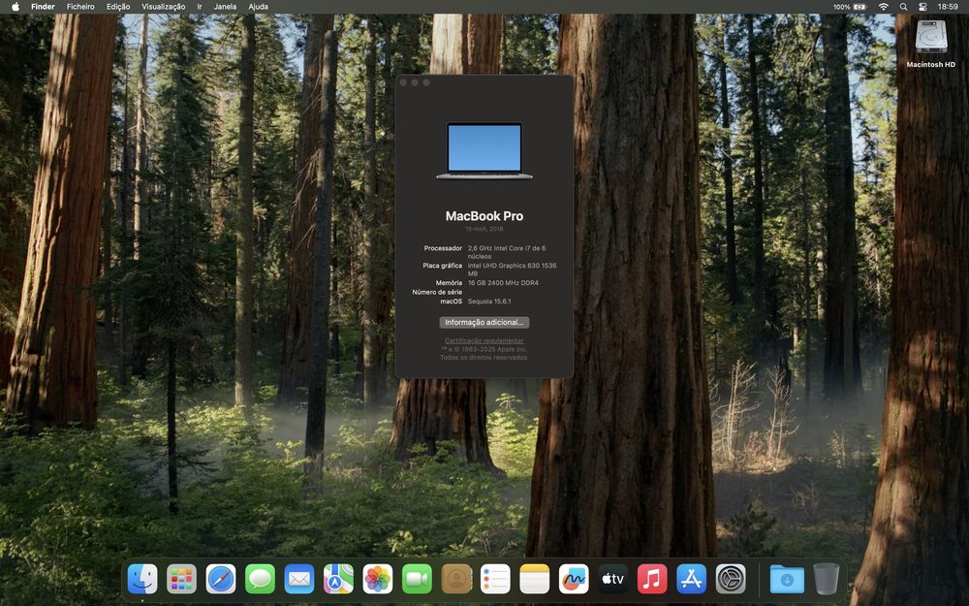
Task: Click the battery status indicator
Action: (x=850, y=7)
